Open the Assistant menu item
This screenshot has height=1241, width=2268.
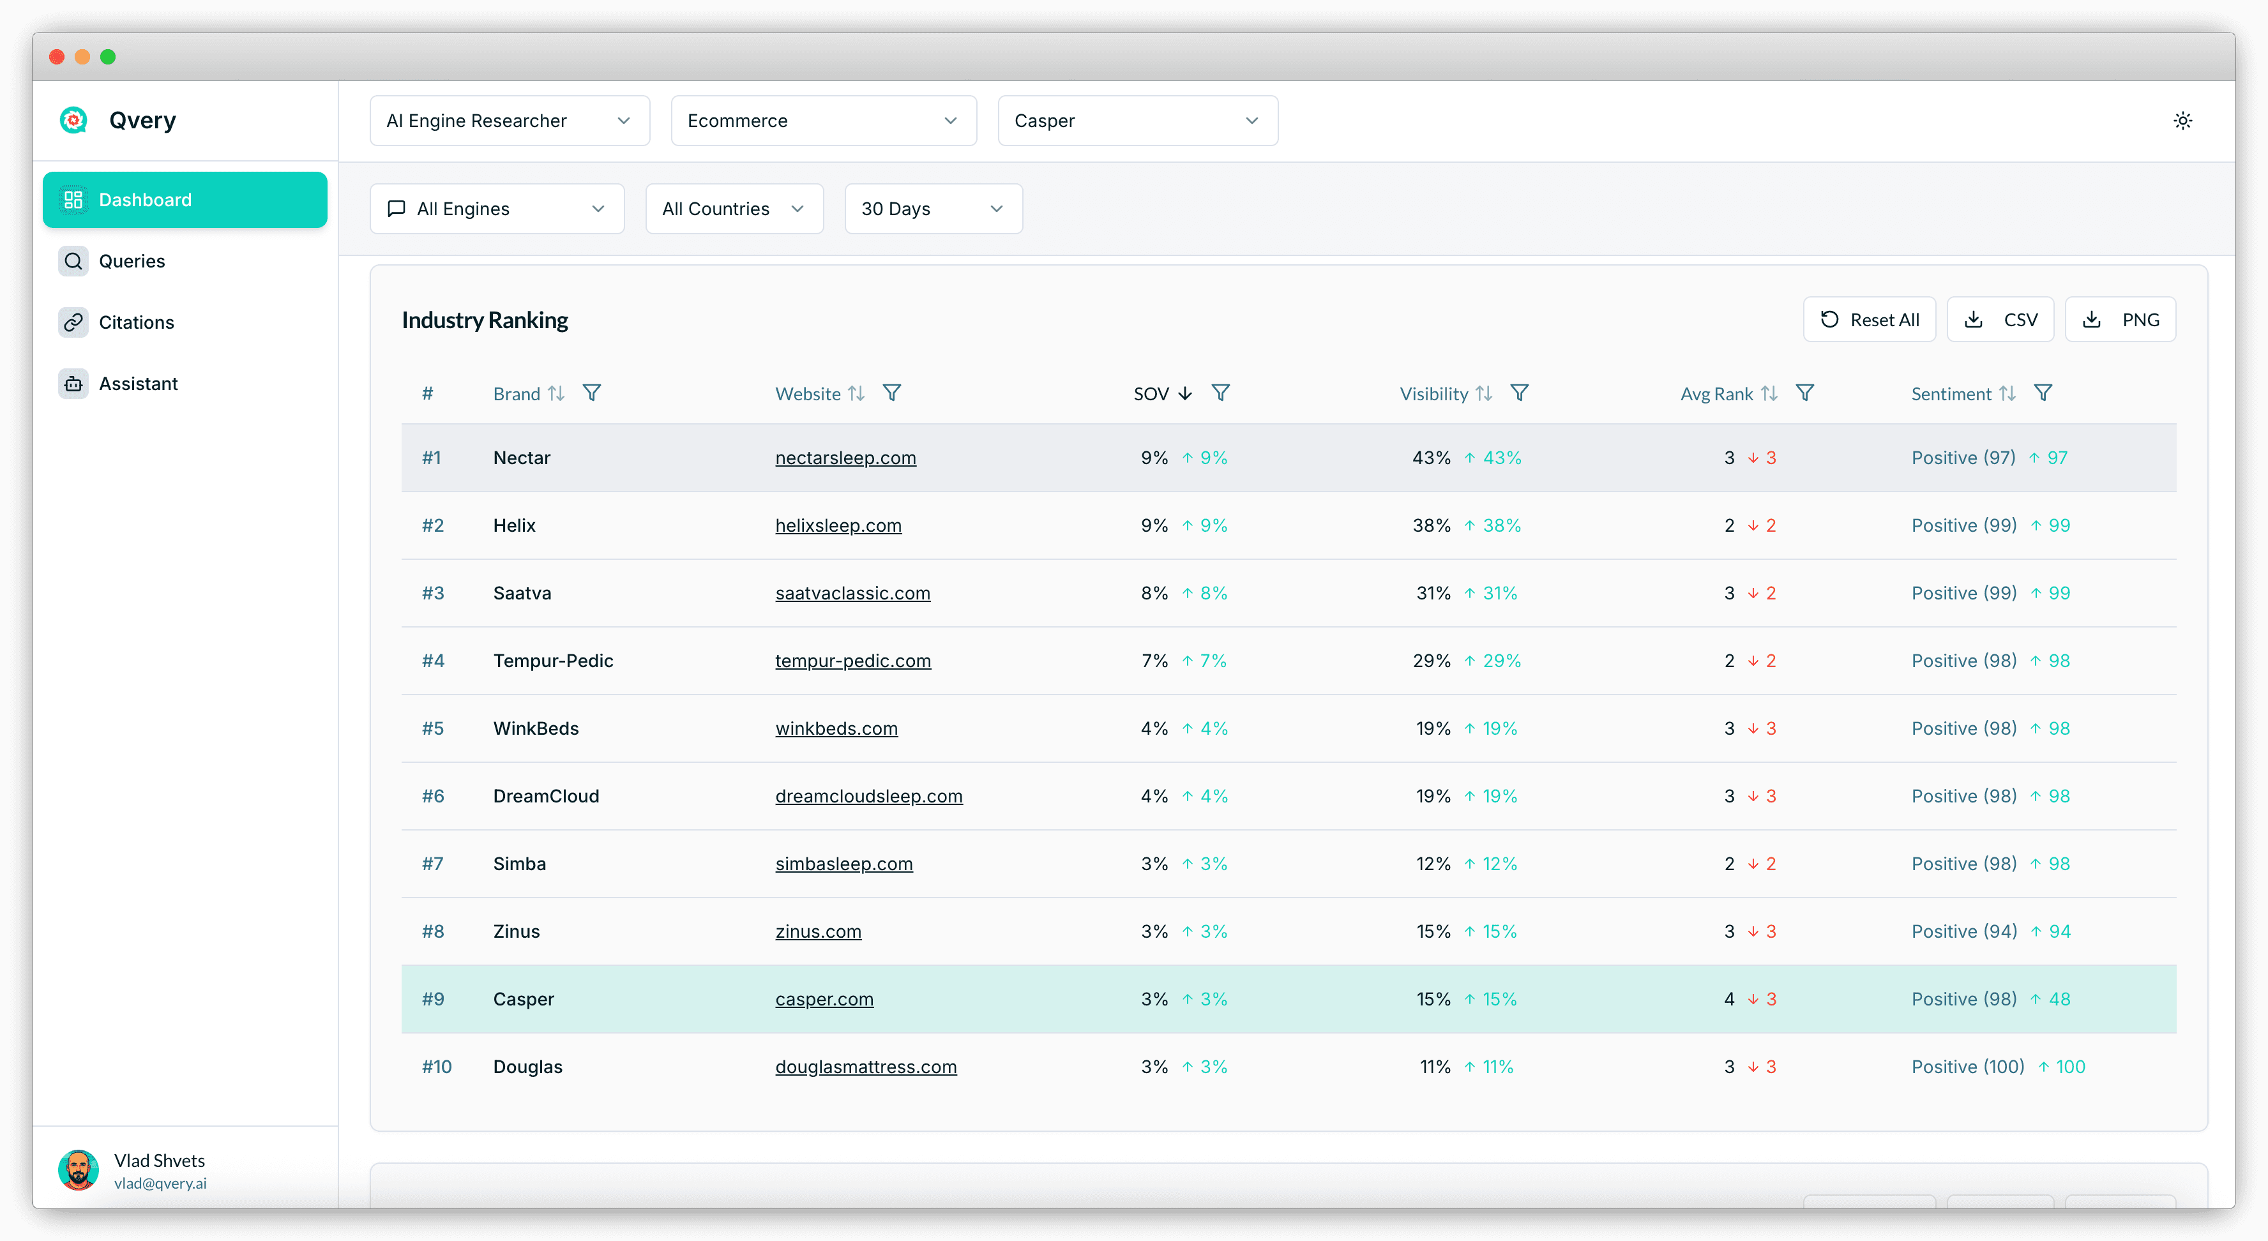click(185, 384)
